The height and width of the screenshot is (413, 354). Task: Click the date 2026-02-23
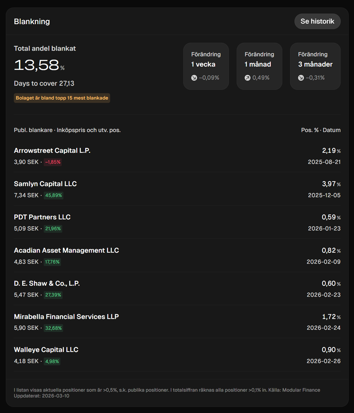pyautogui.click(x=324, y=295)
